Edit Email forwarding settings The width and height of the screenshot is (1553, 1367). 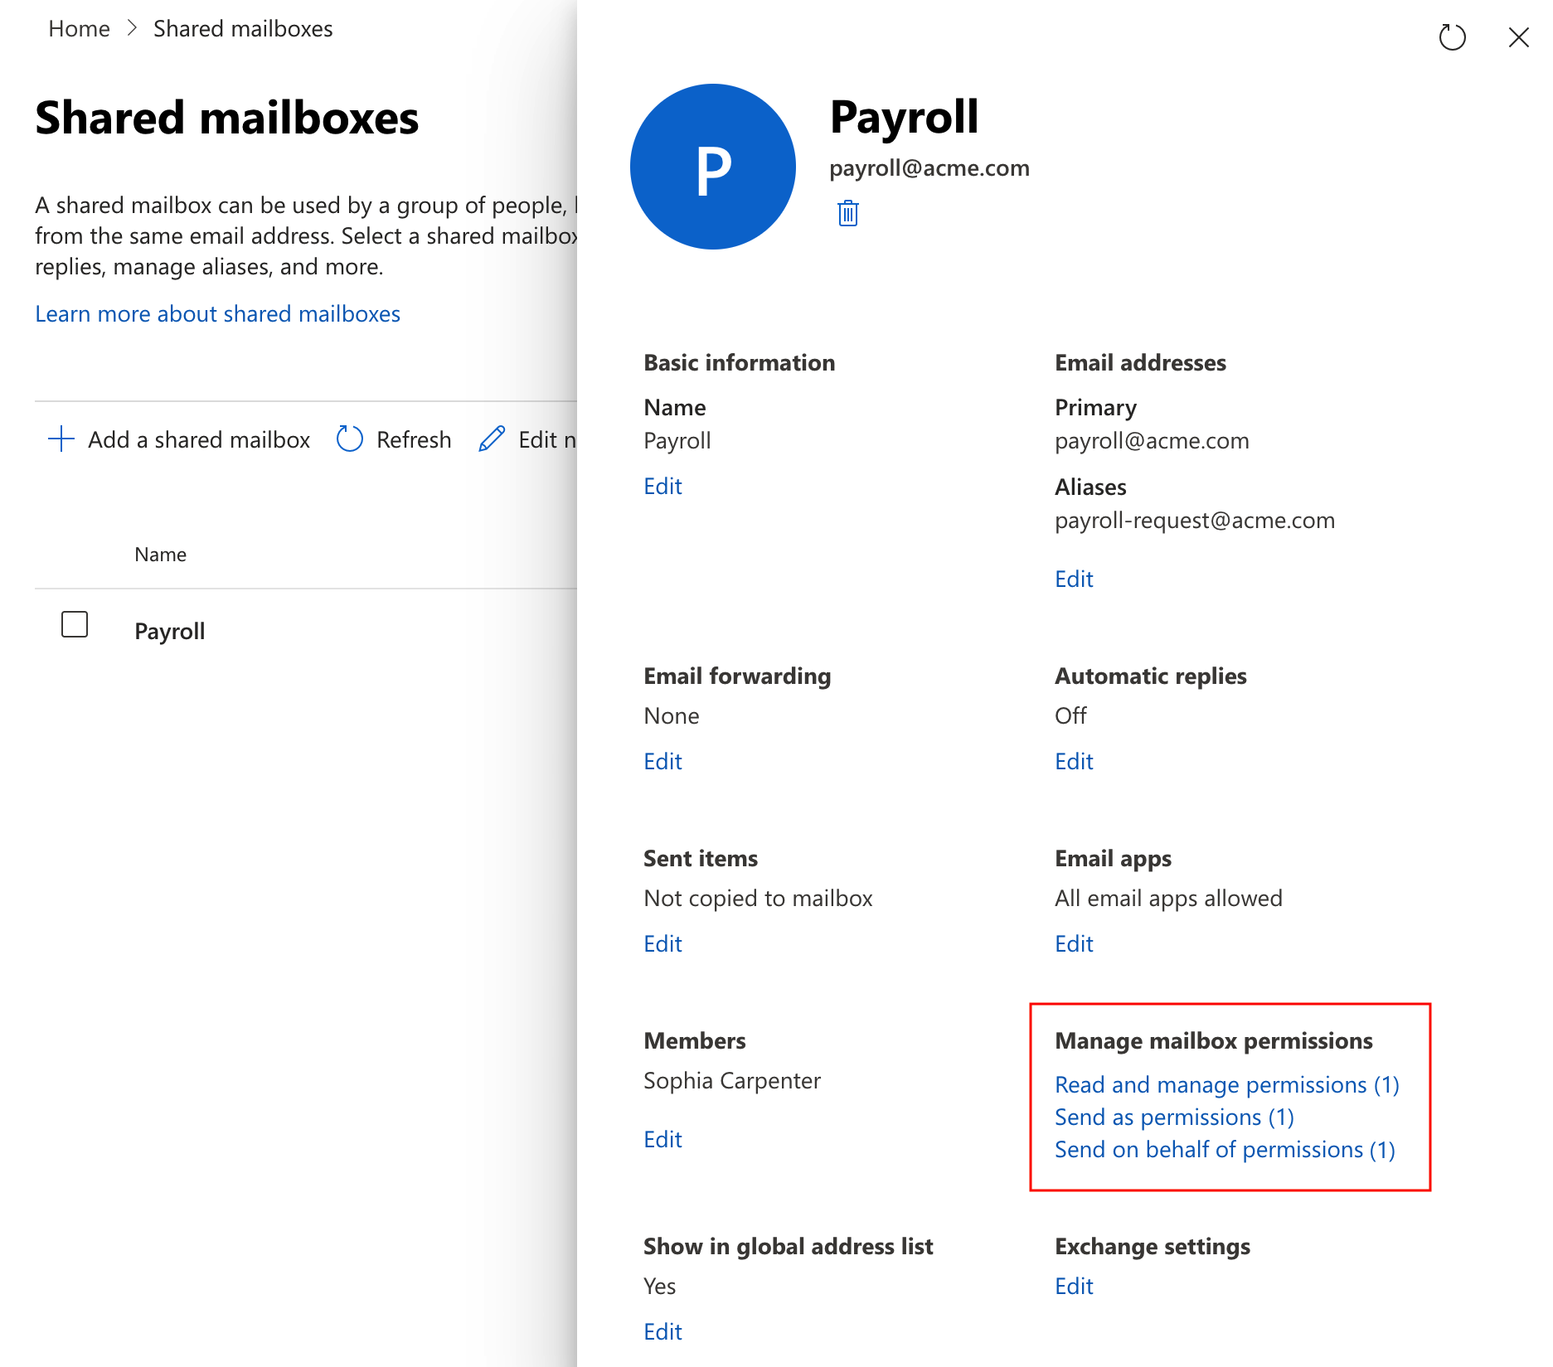pos(662,761)
